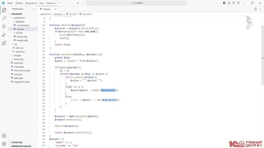Screen dimensions: 264x148
Task: Open connect.php in explorer
Action: pos(23,25)
